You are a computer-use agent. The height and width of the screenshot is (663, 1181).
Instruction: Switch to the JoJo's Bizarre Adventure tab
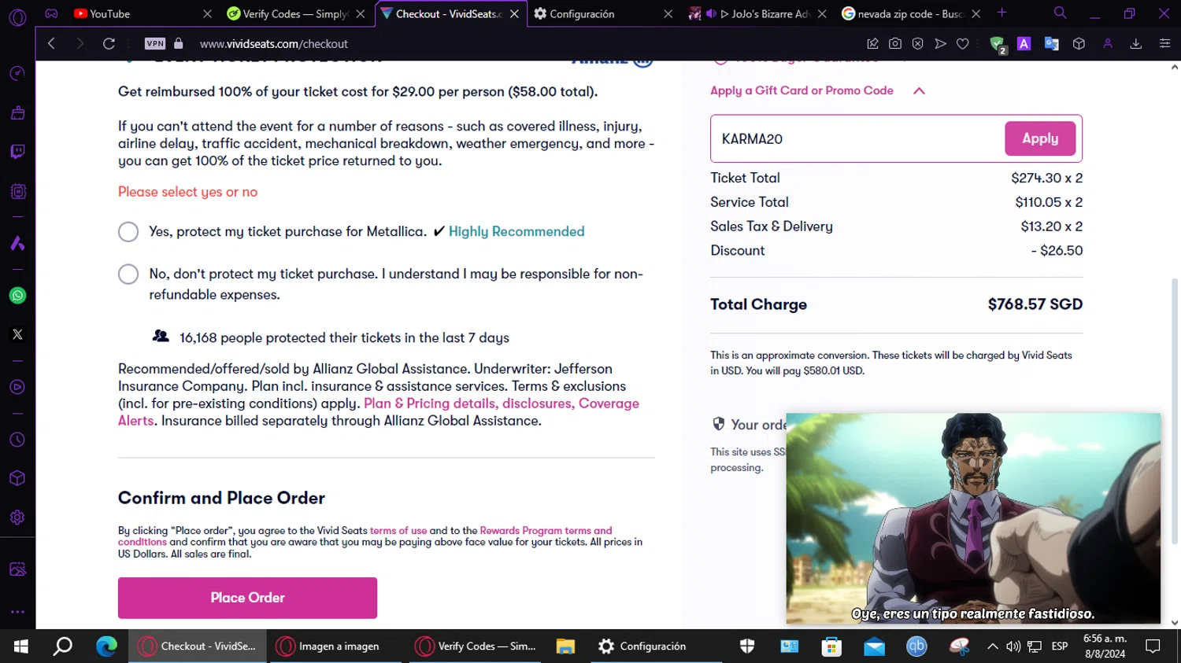coord(756,13)
